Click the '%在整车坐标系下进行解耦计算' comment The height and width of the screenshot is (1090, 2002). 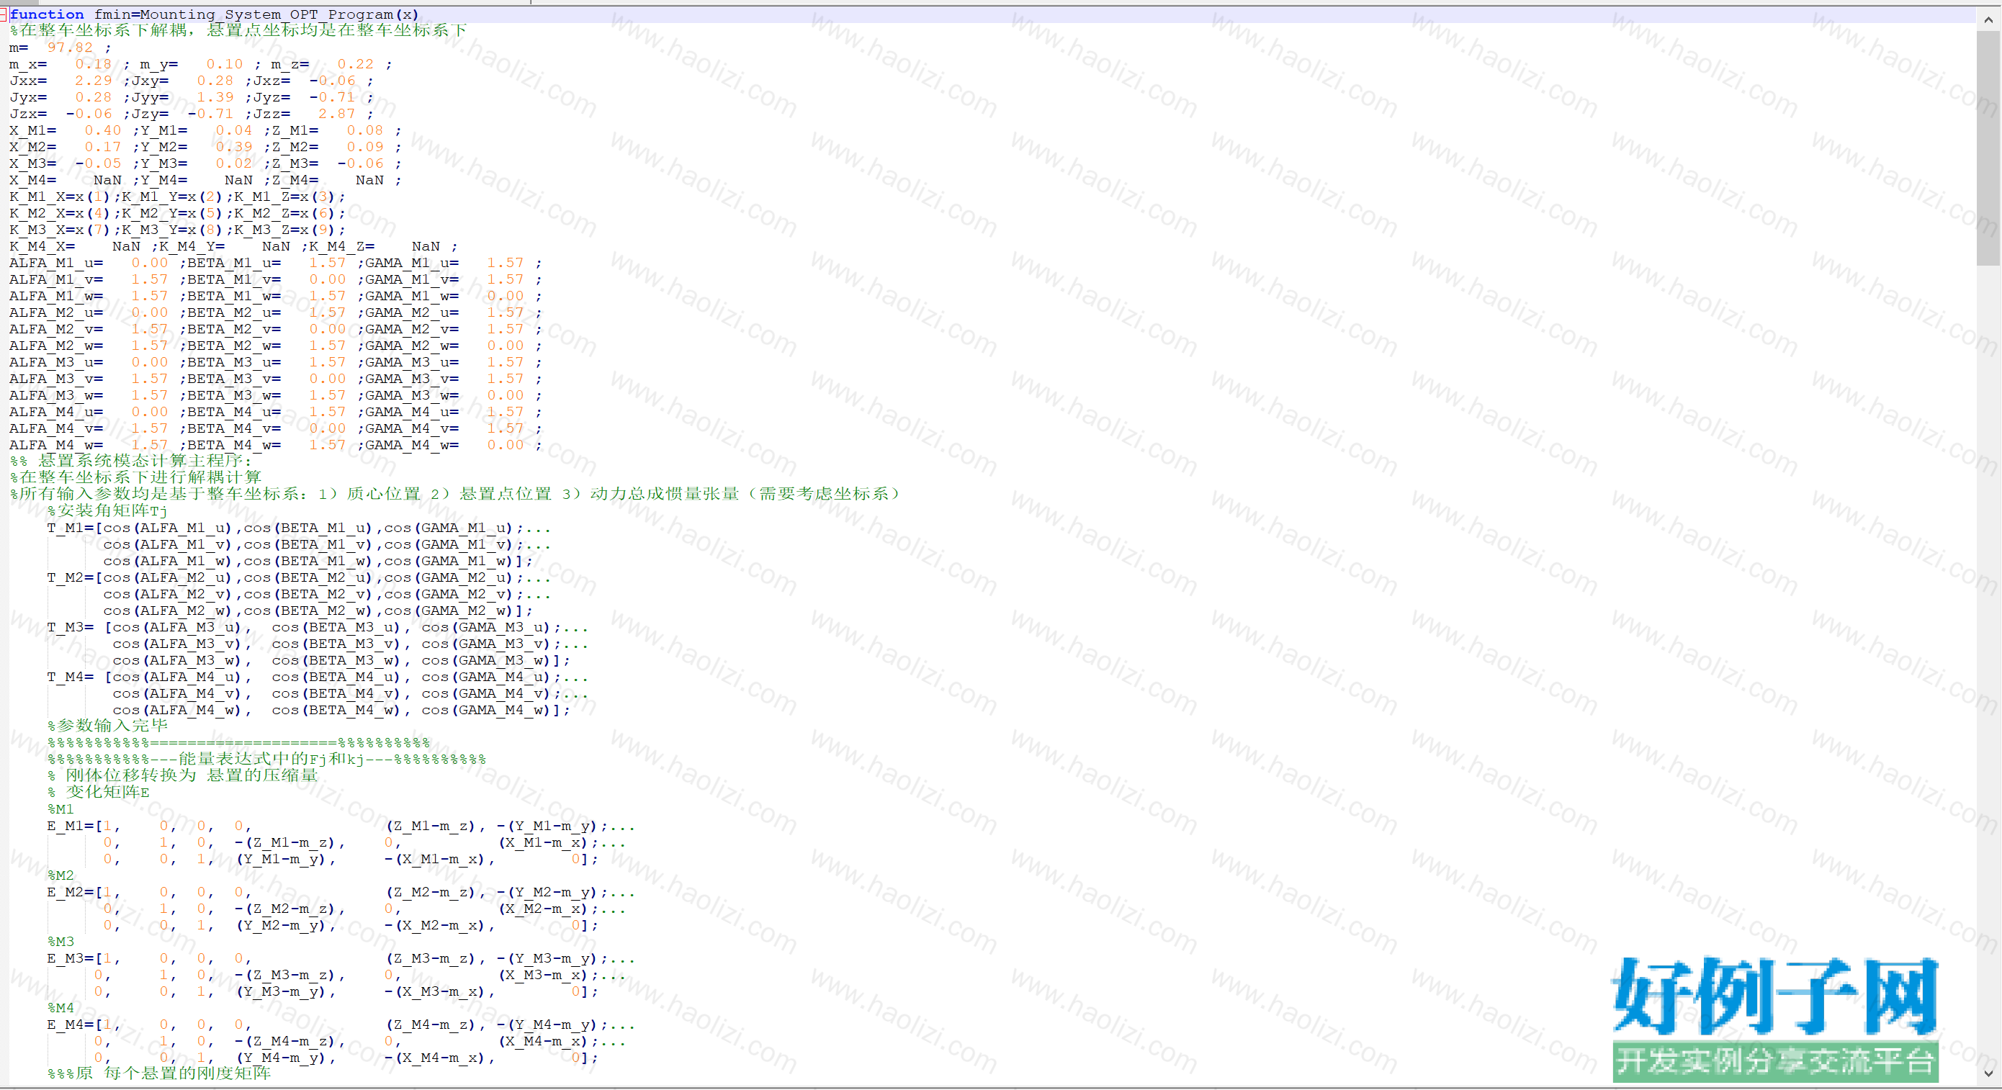tap(135, 477)
